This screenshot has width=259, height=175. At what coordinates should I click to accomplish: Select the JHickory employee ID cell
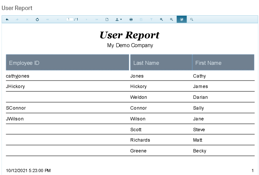(15, 86)
